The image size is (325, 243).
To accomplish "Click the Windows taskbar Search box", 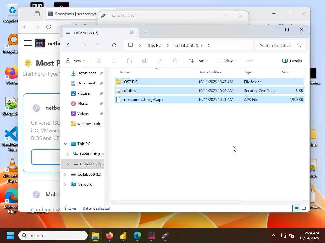I will [53, 235].
